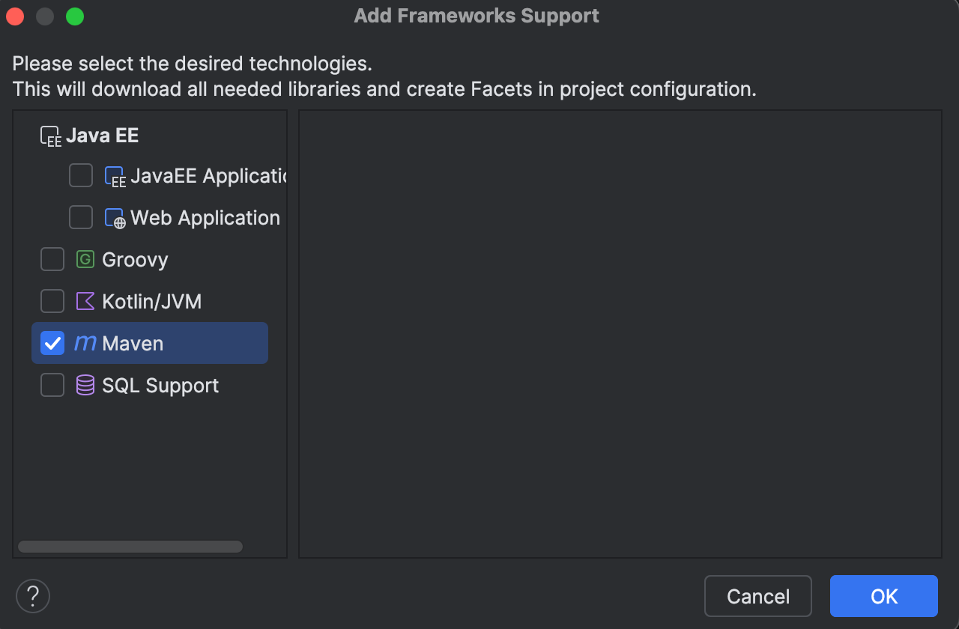Check the Kotlin/JVM checkbox
Viewport: 959px width, 629px height.
(52, 302)
